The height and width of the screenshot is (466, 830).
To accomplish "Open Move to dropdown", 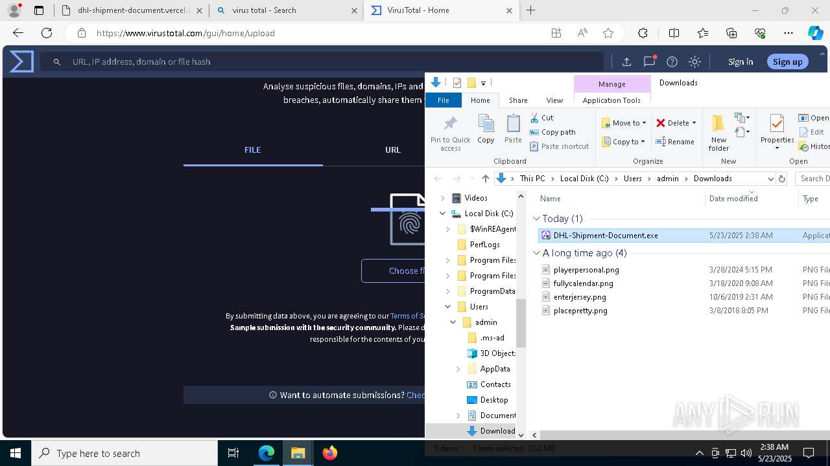I will click(624, 123).
